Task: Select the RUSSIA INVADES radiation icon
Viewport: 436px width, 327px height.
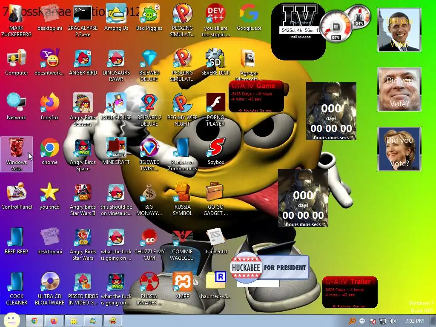Action: [149, 289]
